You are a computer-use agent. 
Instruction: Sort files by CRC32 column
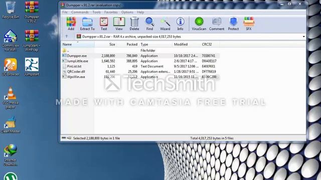pos(210,44)
